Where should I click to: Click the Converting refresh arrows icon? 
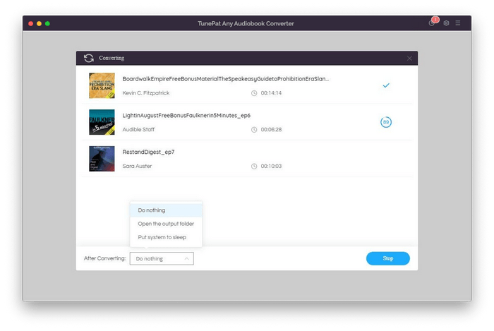(89, 59)
